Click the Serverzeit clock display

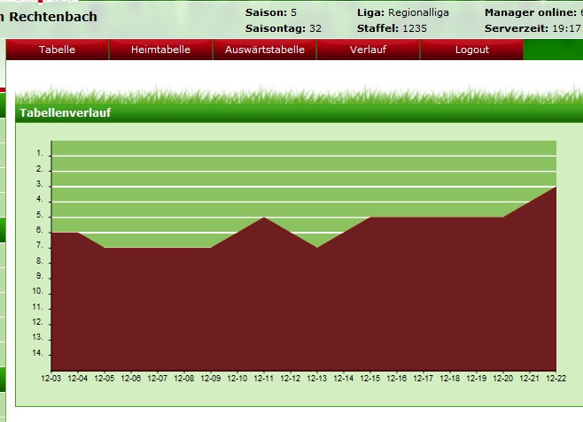pos(532,28)
